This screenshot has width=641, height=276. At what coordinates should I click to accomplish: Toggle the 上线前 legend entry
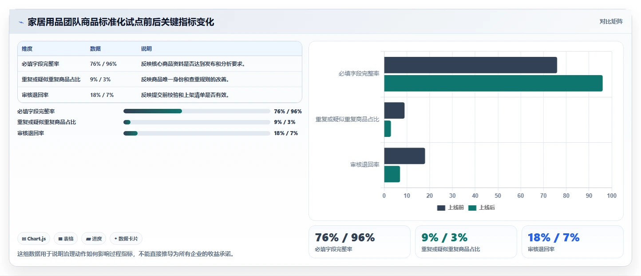pyautogui.click(x=451, y=208)
